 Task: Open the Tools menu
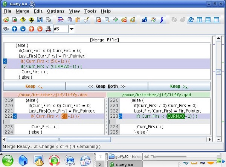click(90, 11)
